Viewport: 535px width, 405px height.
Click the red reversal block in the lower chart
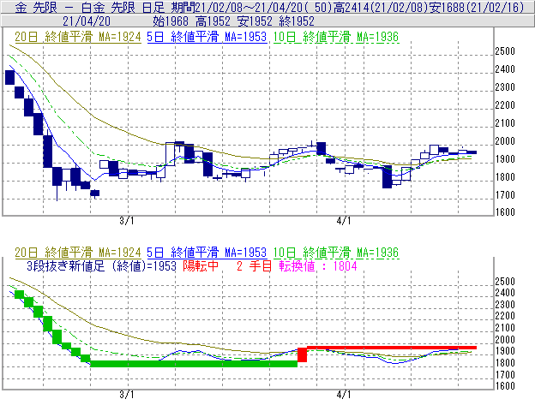(303, 354)
